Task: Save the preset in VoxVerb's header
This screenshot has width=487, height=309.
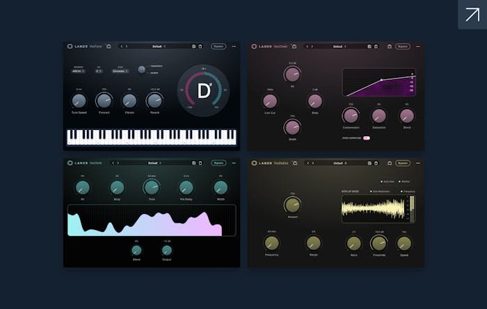Action: click(194, 163)
